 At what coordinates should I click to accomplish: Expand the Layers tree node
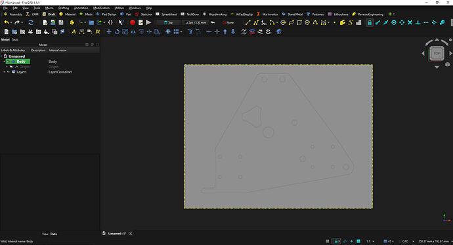(x=4, y=72)
